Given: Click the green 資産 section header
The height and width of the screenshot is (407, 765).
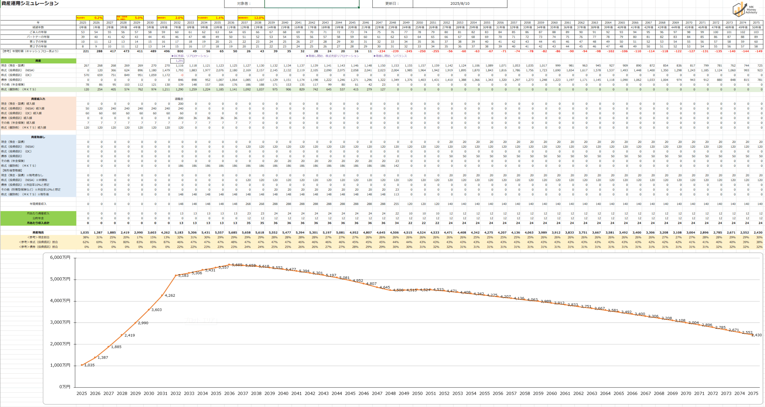Looking at the screenshot, I should 38,61.
